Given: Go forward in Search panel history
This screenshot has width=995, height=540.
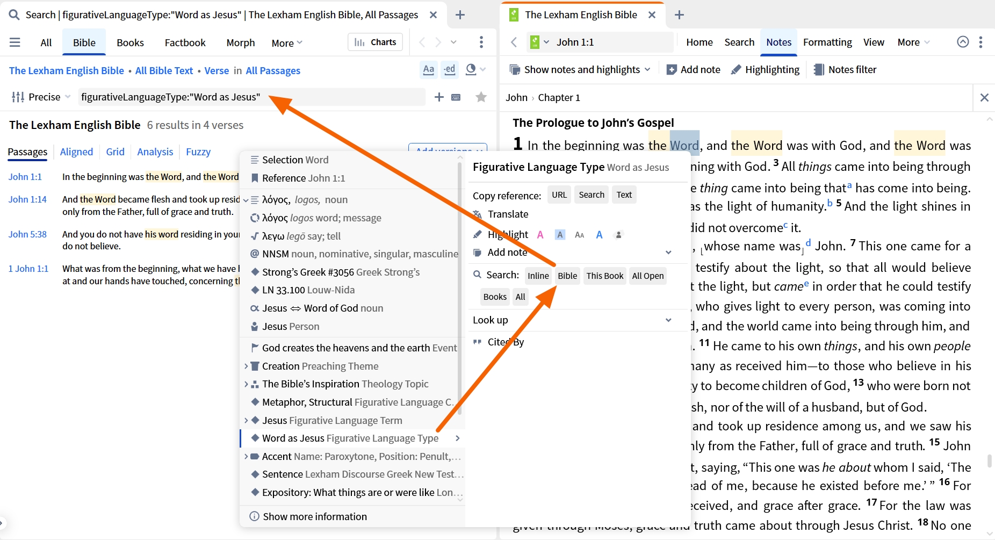Looking at the screenshot, I should [x=438, y=42].
